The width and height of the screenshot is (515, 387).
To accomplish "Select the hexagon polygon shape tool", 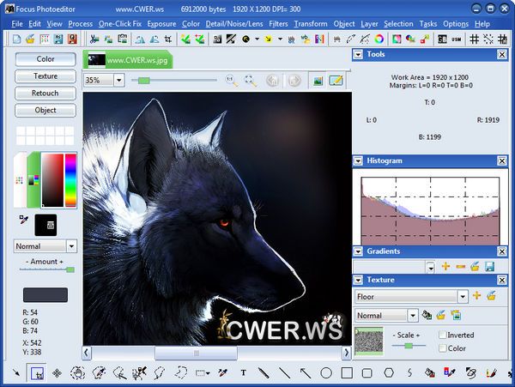I will [389, 373].
